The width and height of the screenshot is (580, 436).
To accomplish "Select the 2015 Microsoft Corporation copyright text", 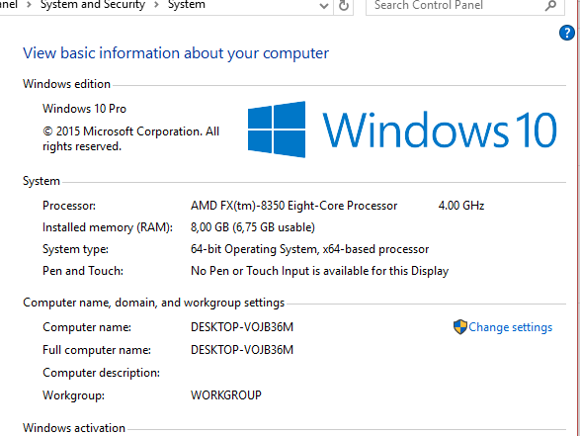I will tap(131, 138).
